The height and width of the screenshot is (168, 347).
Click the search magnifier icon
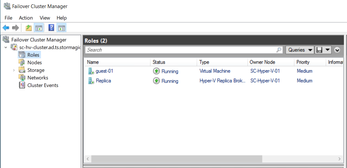[x=279, y=50]
